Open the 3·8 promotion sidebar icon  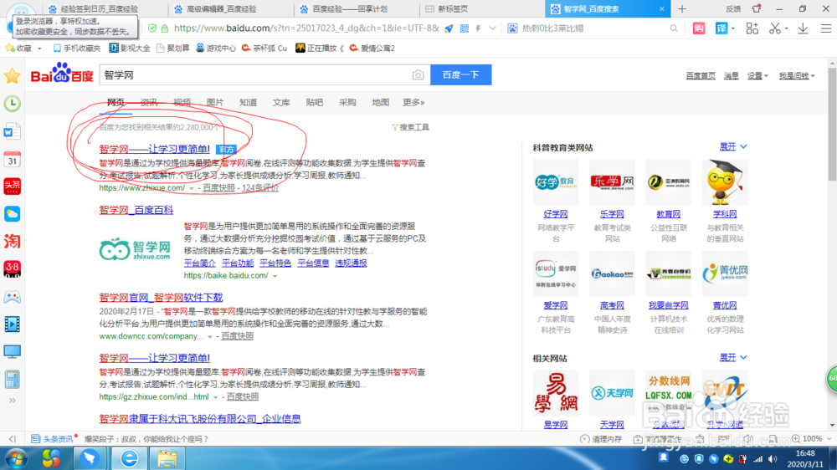pos(12,269)
